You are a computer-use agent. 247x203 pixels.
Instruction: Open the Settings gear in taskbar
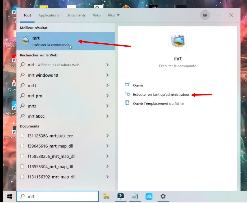pos(163,196)
